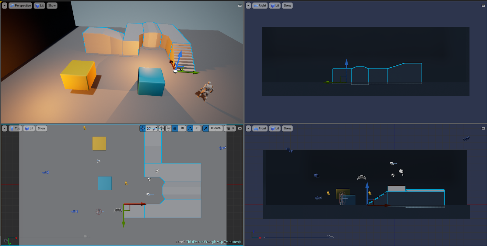The height and width of the screenshot is (246, 487).
Task: Click the red X-axis gizmo arrow in Top viewport
Action: pyautogui.click(x=135, y=204)
